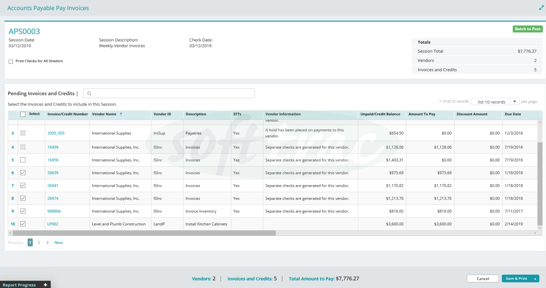The height and width of the screenshot is (288, 546).
Task: Click the vertical scrollbar thumb of the table
Action: 540,183
